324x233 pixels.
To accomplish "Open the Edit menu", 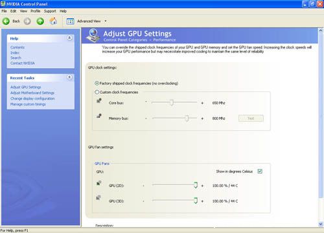I will (13, 11).
